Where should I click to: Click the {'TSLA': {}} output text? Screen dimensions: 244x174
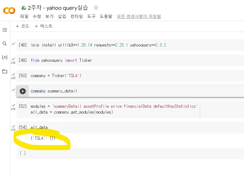pos(43,138)
